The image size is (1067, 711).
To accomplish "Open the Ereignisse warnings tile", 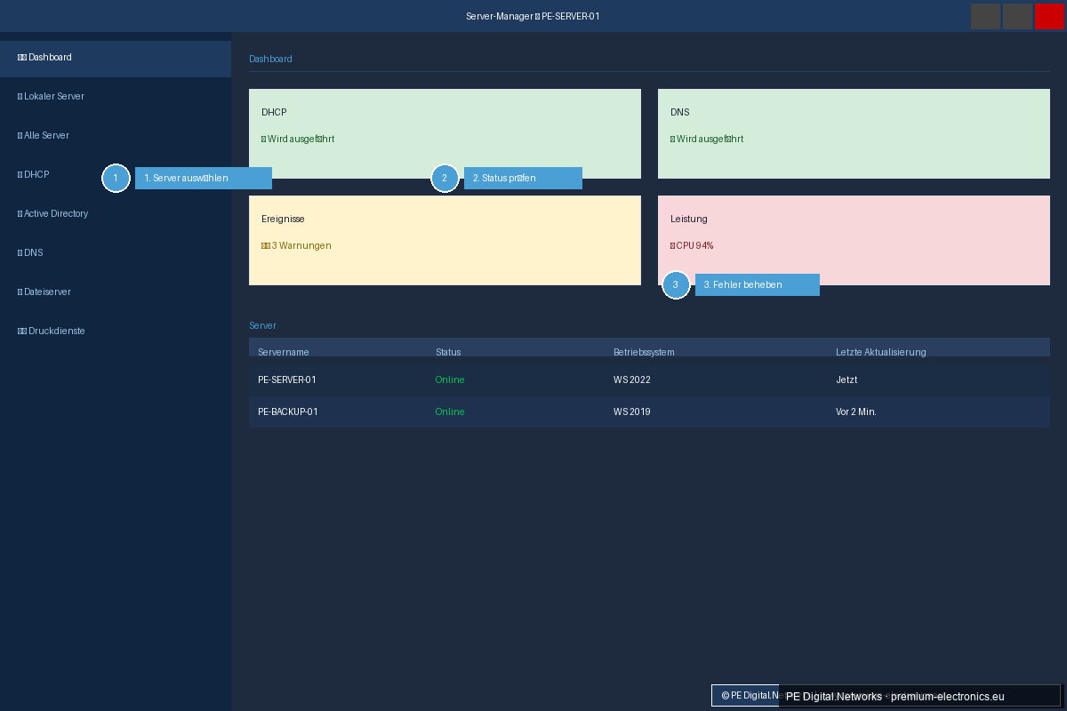I will 445,240.
